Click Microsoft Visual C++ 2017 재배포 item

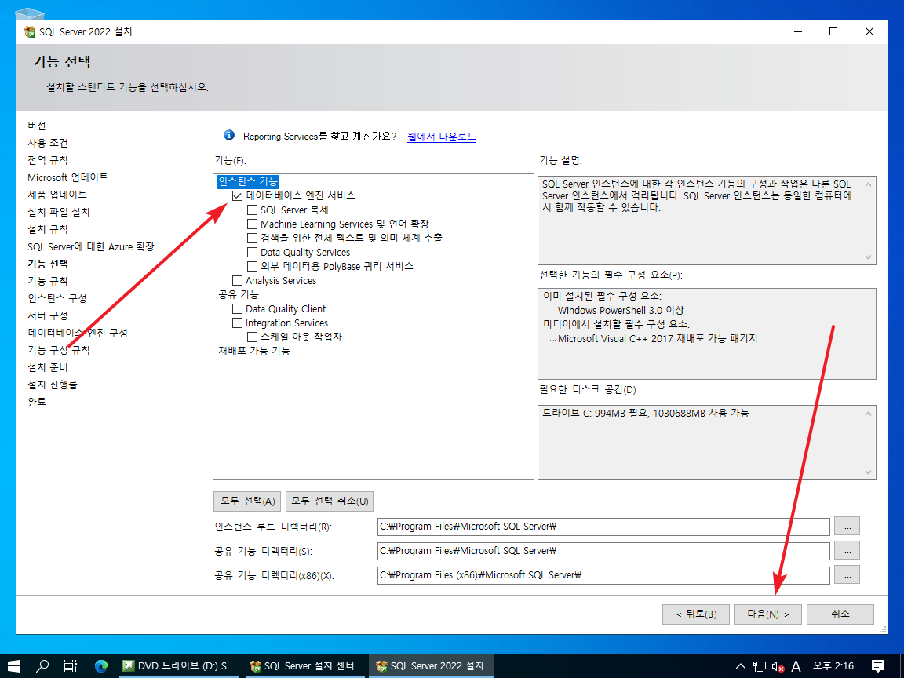click(x=658, y=338)
